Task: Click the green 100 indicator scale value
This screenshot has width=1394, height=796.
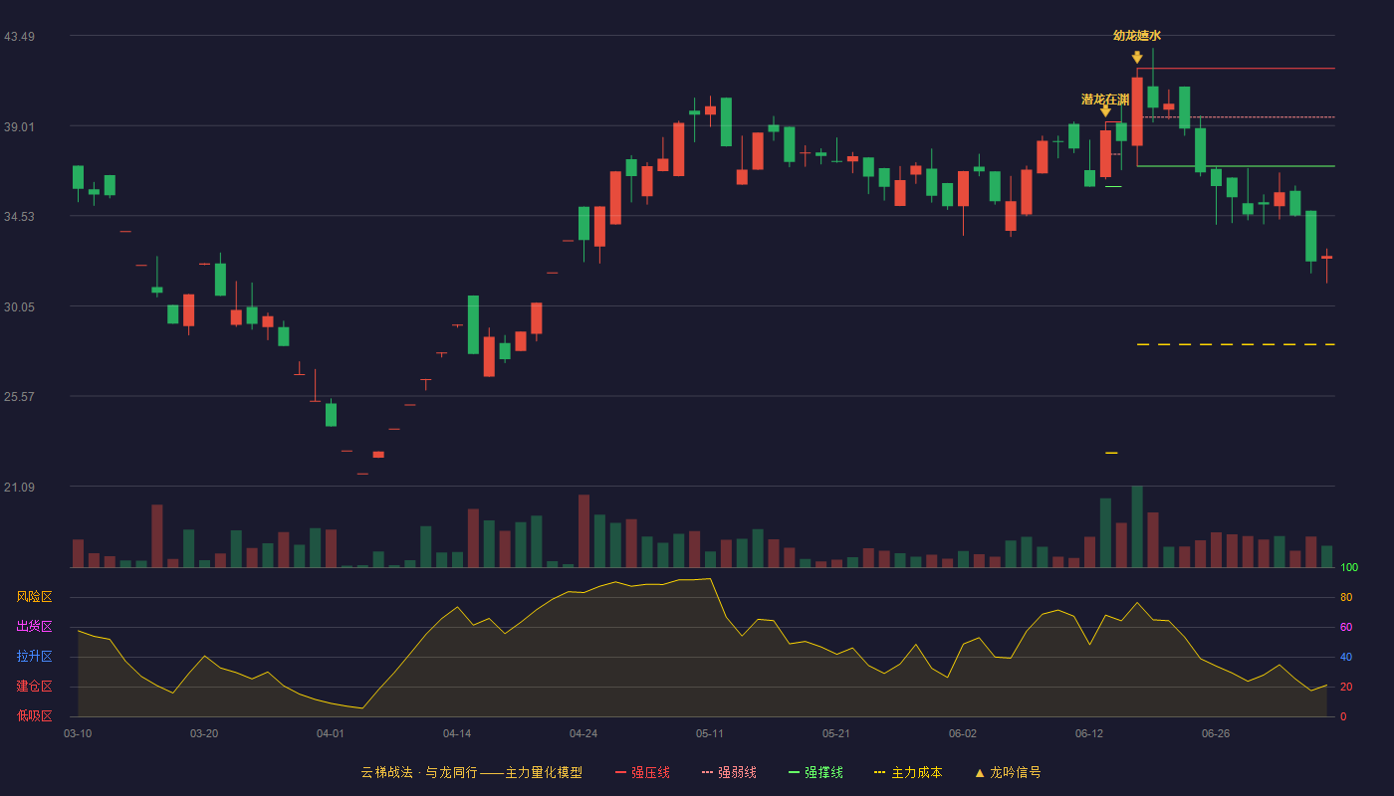Action: click(x=1349, y=567)
